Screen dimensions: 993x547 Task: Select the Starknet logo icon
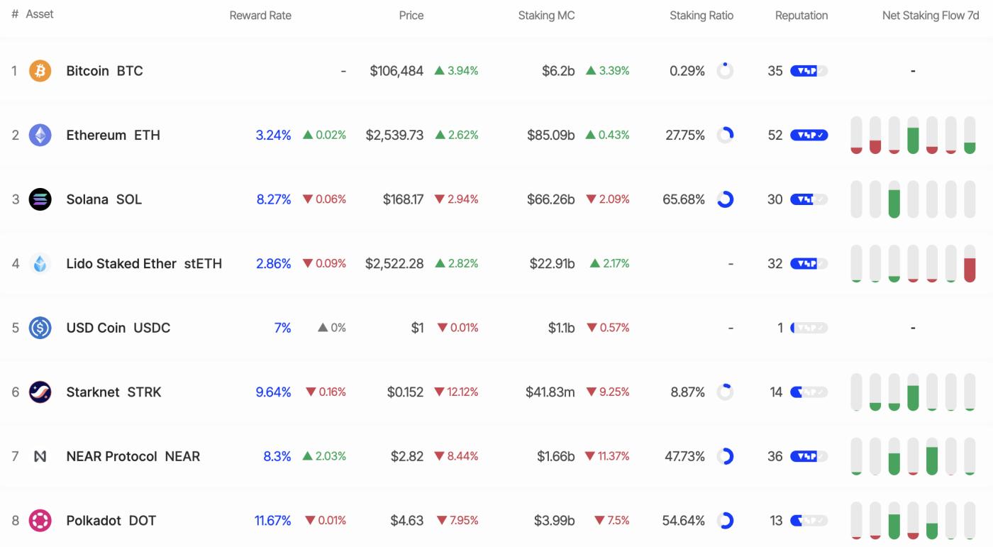[40, 392]
